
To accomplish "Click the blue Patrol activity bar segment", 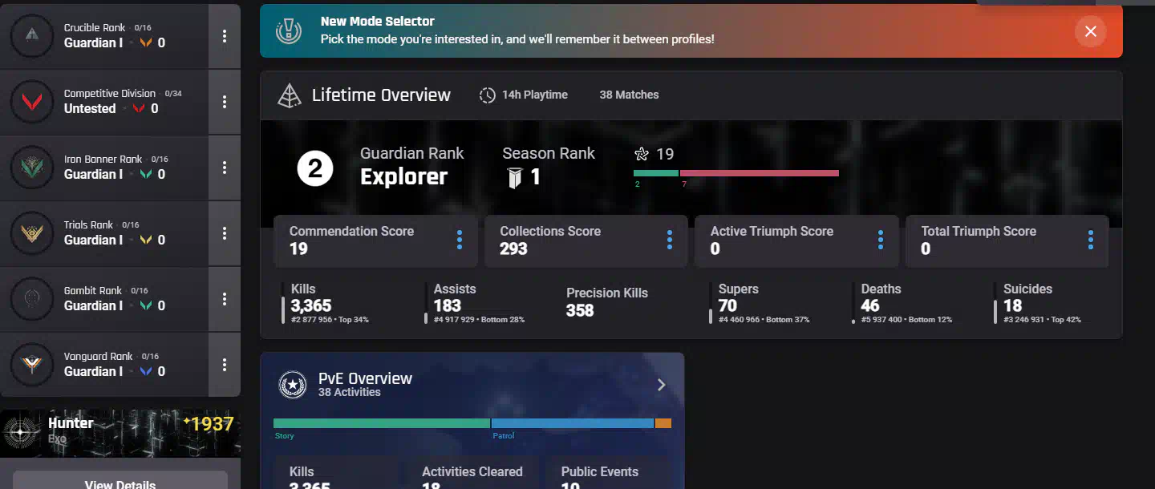I will [x=573, y=423].
